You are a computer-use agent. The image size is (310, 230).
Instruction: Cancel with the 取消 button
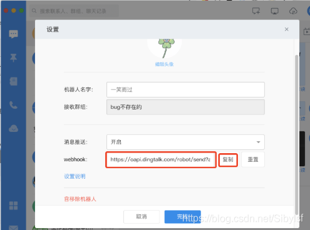tap(142, 217)
